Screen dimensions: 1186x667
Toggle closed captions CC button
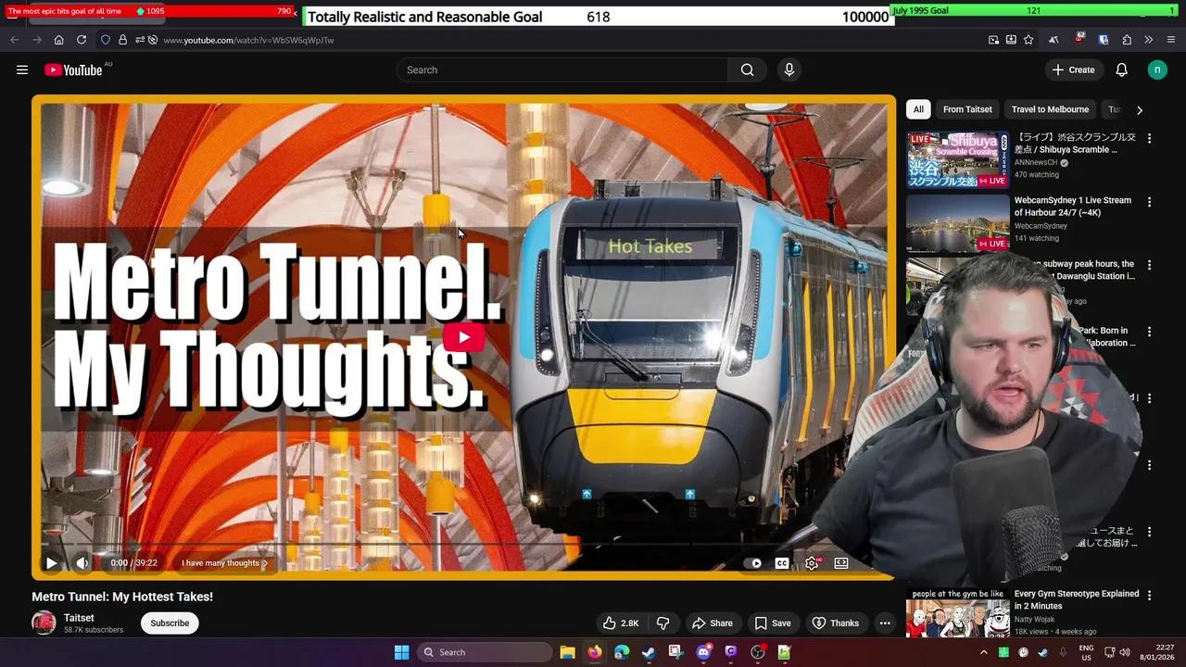pyautogui.click(x=782, y=562)
